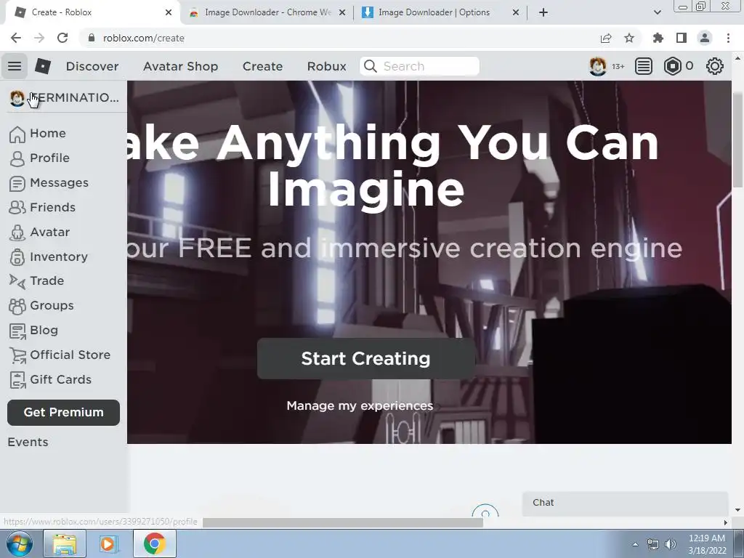Show hidden system tray icons
Viewport: 744px width, 558px height.
click(635, 544)
